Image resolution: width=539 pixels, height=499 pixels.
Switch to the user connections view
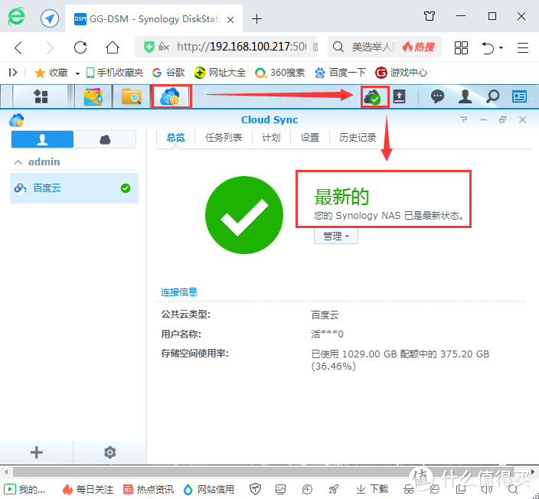(x=42, y=139)
